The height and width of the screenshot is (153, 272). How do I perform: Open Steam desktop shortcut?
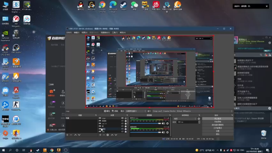pos(124,6)
